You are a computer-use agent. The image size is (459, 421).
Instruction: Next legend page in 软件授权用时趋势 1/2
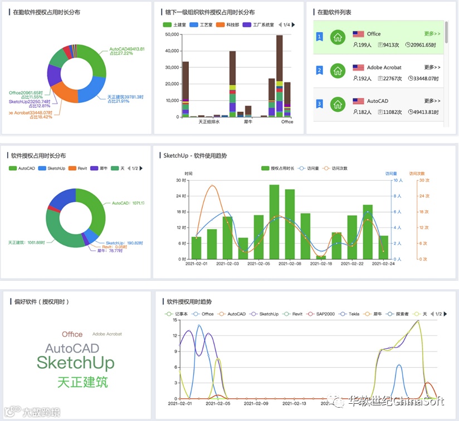coord(445,314)
